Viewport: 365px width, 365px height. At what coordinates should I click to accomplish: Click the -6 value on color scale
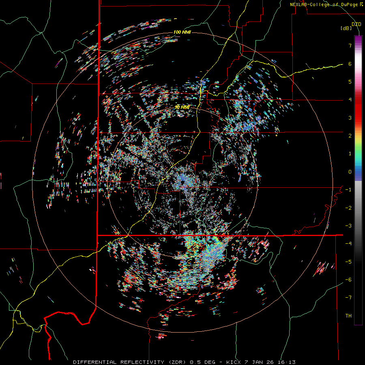point(348,280)
